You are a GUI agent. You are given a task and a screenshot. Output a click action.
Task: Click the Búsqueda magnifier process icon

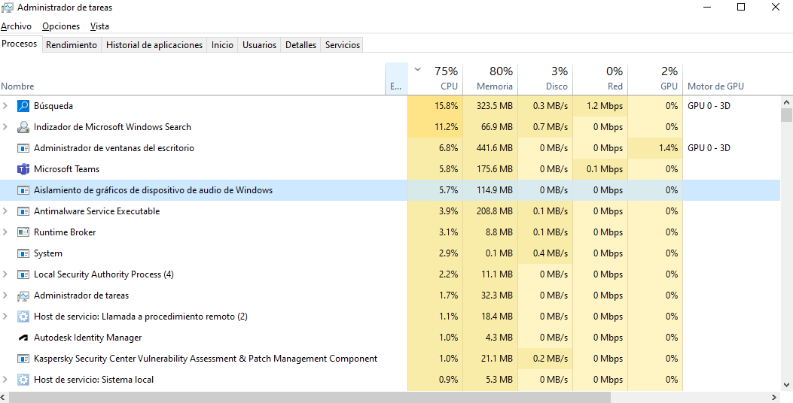pyautogui.click(x=23, y=106)
